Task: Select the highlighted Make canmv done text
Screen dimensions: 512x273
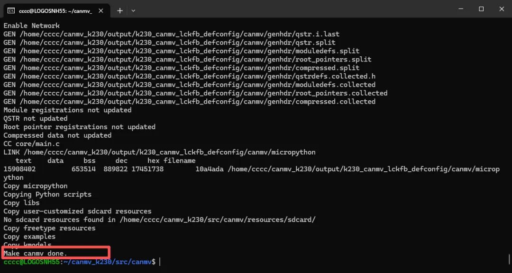Action: [36, 252]
